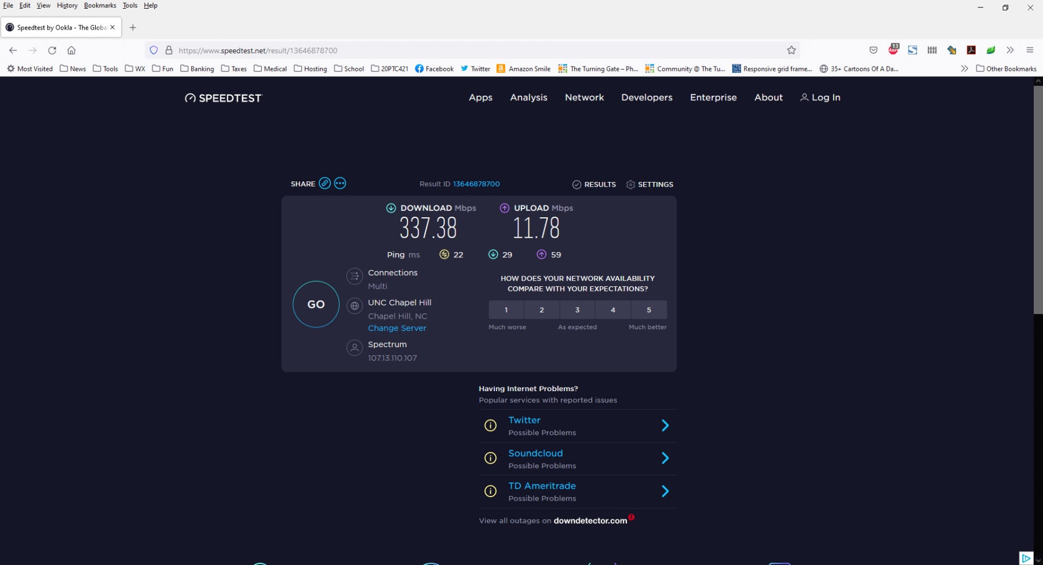This screenshot has width=1043, height=565.
Task: Open a new browser tab
Action: tap(133, 27)
